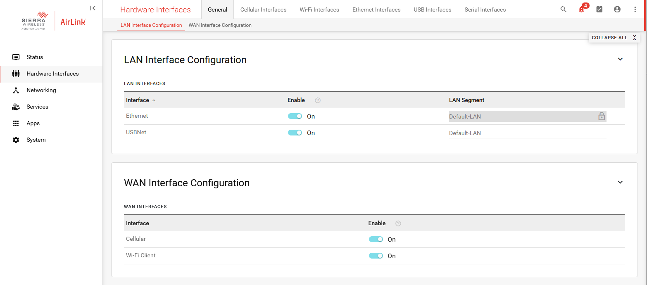Disable the USBNet interface toggle
Image resolution: width=647 pixels, height=285 pixels.
[295, 133]
